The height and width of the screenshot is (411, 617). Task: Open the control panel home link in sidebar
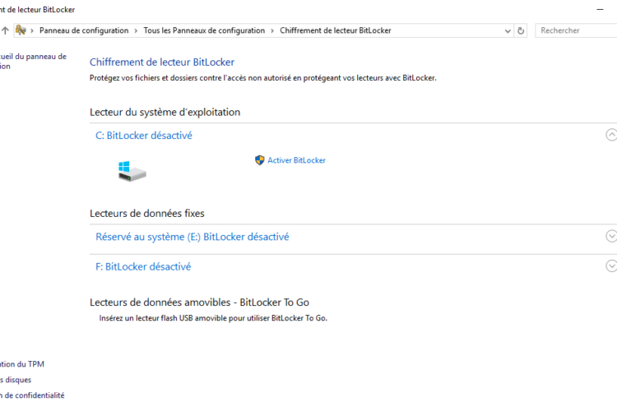coord(33,62)
